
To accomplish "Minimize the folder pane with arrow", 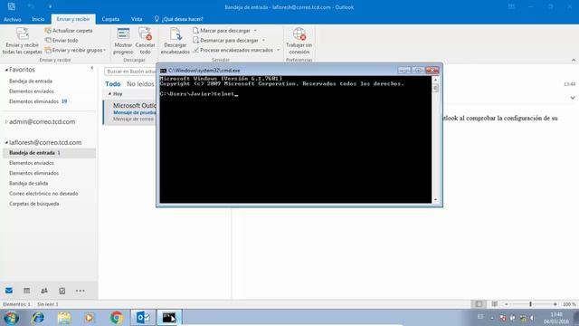I will [x=92, y=68].
